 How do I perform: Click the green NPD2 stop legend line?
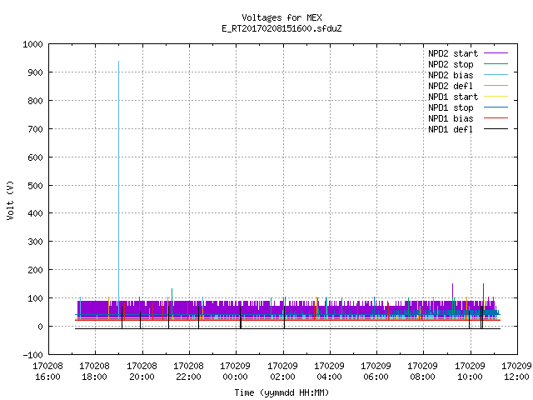[496, 63]
